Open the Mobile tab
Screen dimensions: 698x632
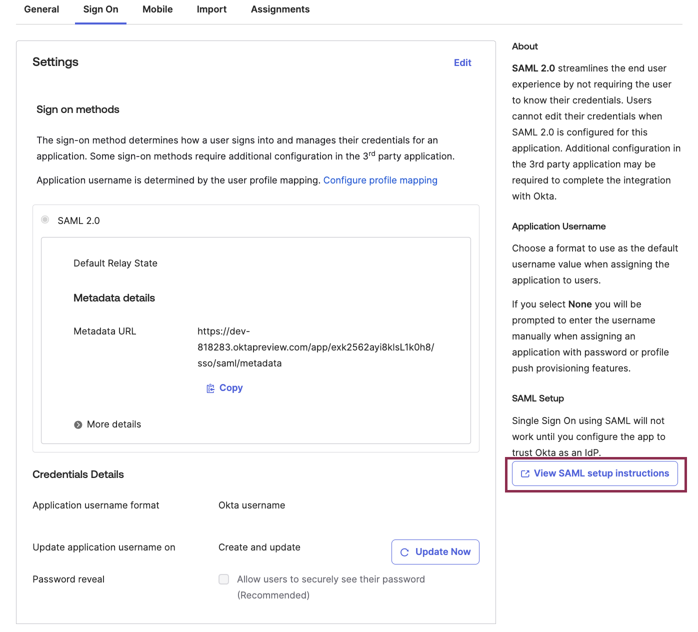(157, 9)
